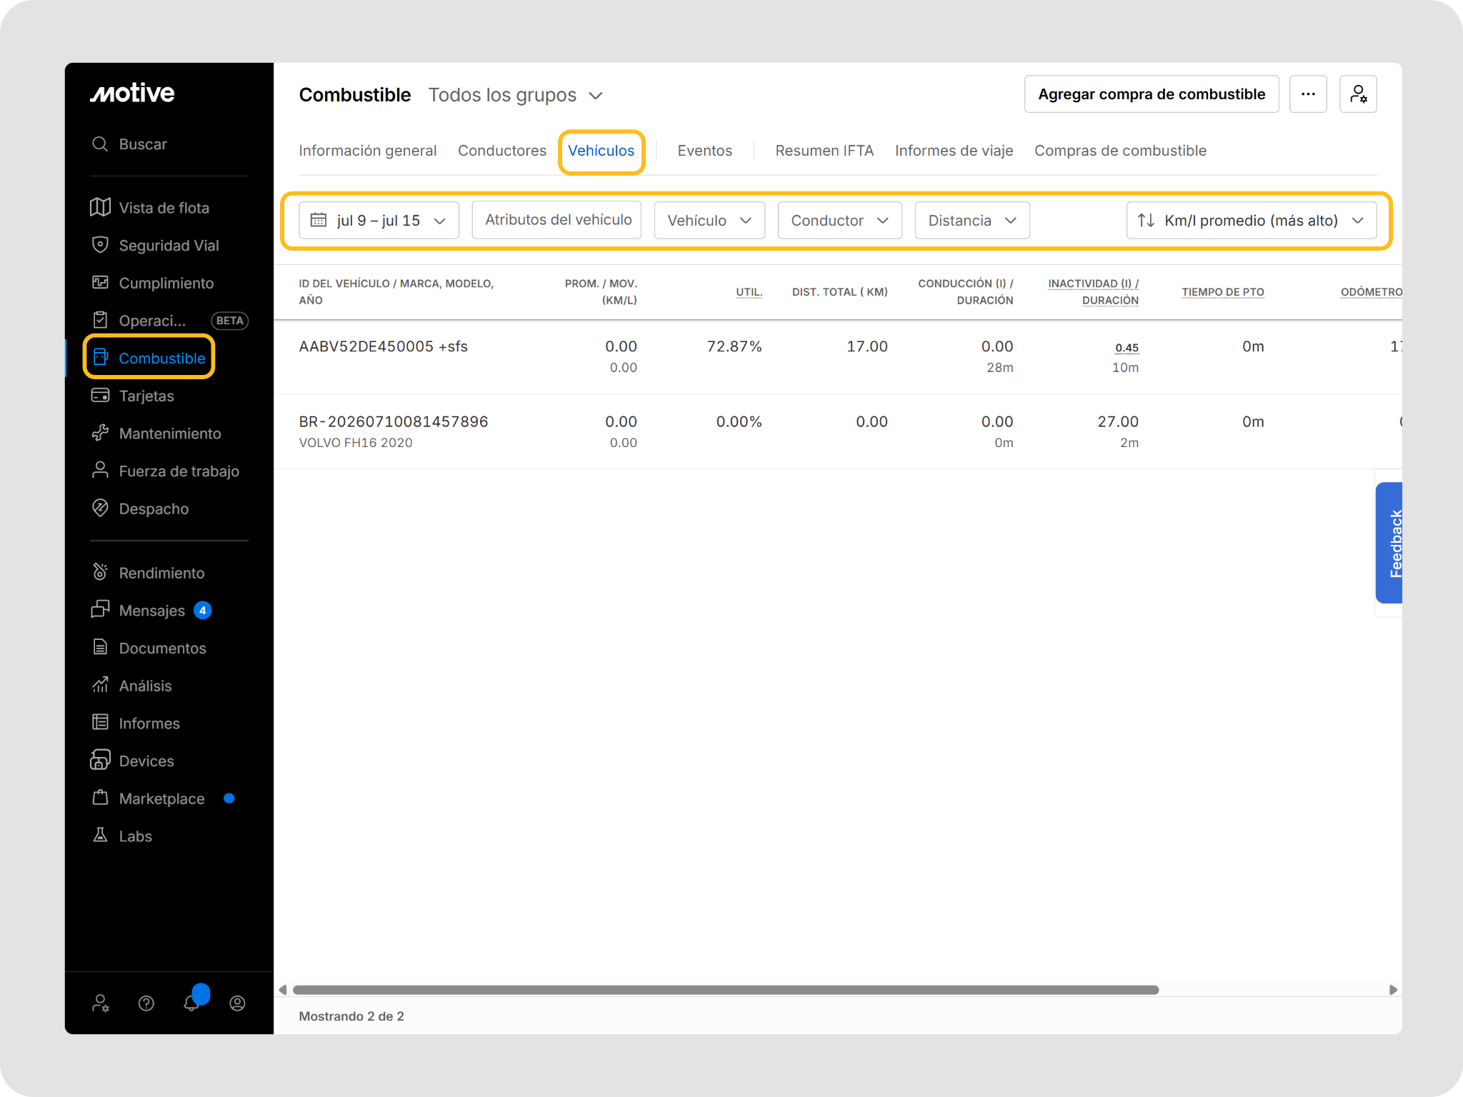Switch to Eventos tab

705,151
